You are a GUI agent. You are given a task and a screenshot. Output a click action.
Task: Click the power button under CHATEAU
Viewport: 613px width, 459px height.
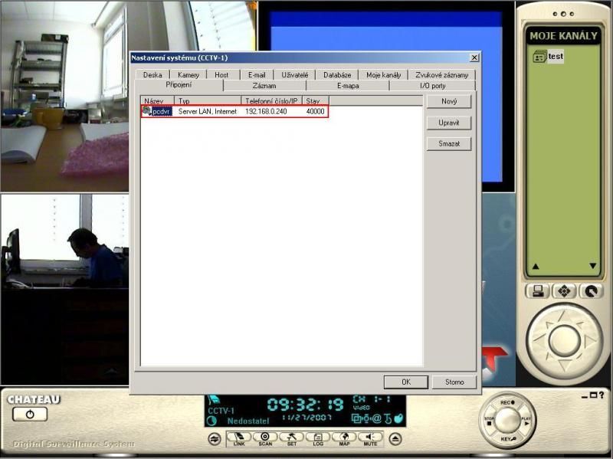pos(29,414)
